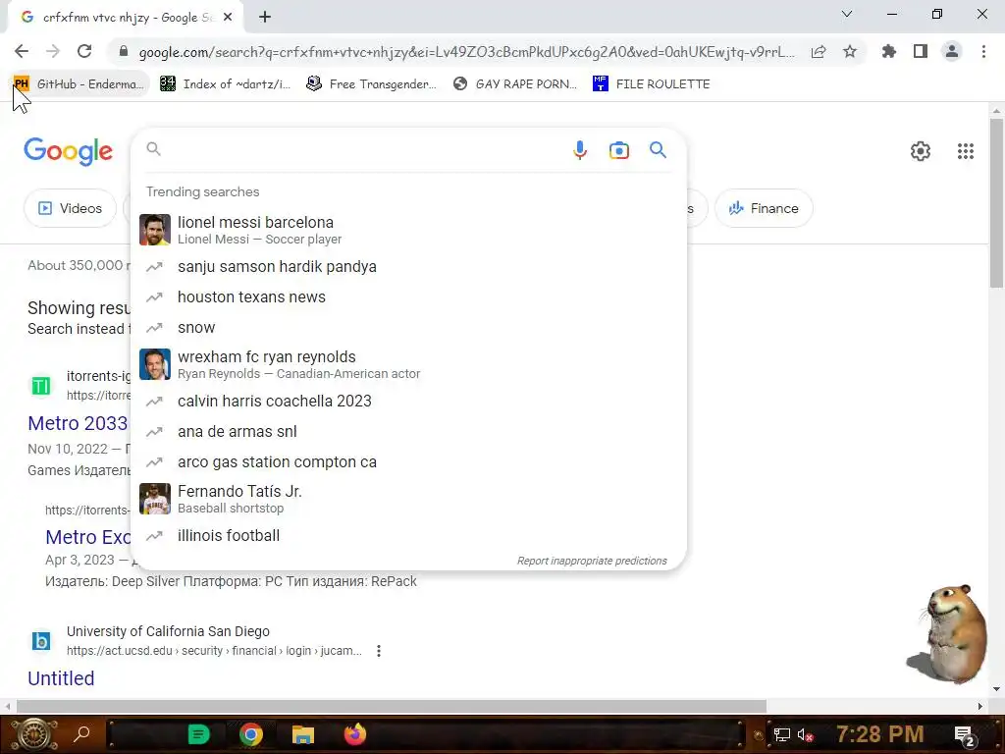The height and width of the screenshot is (754, 1005).
Task: Click the Google logo
Action: tap(68, 151)
